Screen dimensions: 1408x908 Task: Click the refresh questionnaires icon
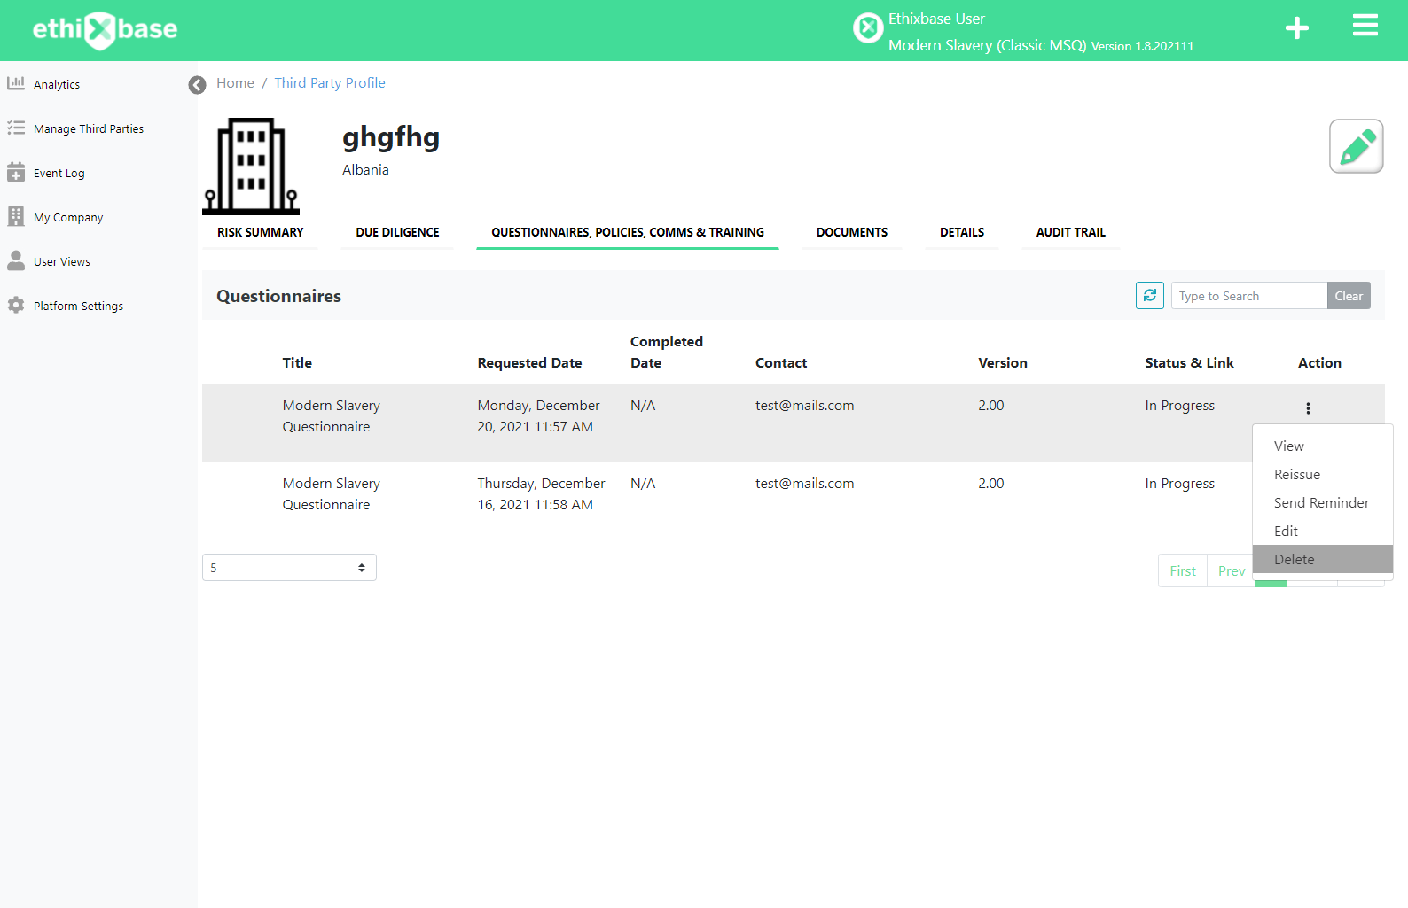coord(1149,296)
